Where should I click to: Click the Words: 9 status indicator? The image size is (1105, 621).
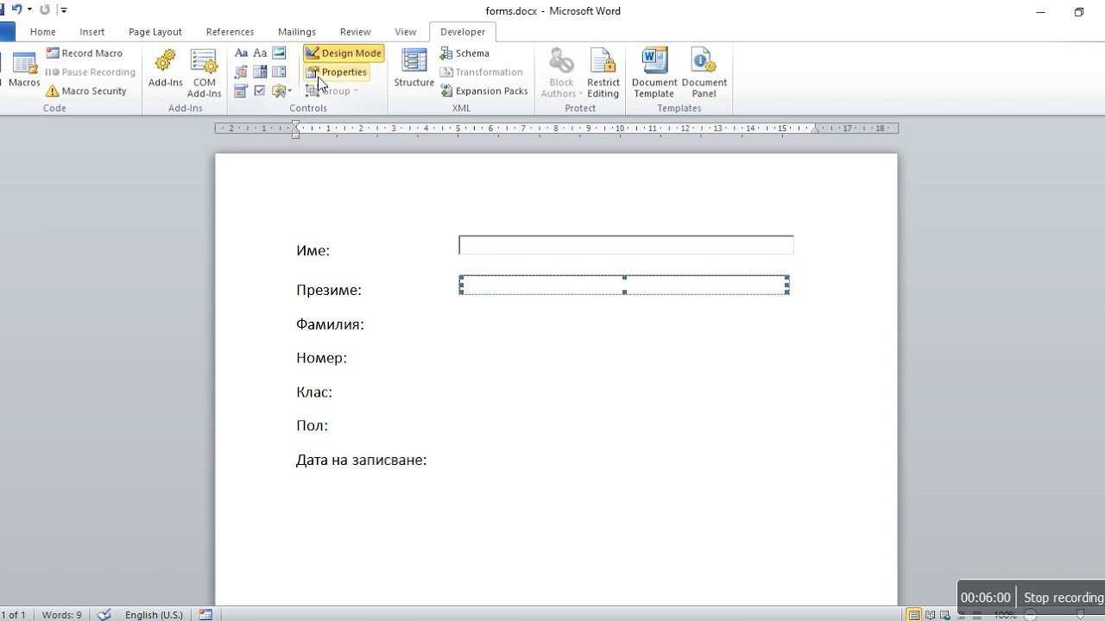coord(62,615)
